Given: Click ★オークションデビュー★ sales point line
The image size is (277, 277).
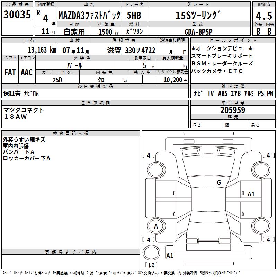Looking at the screenshot, I should click(x=222, y=48).
